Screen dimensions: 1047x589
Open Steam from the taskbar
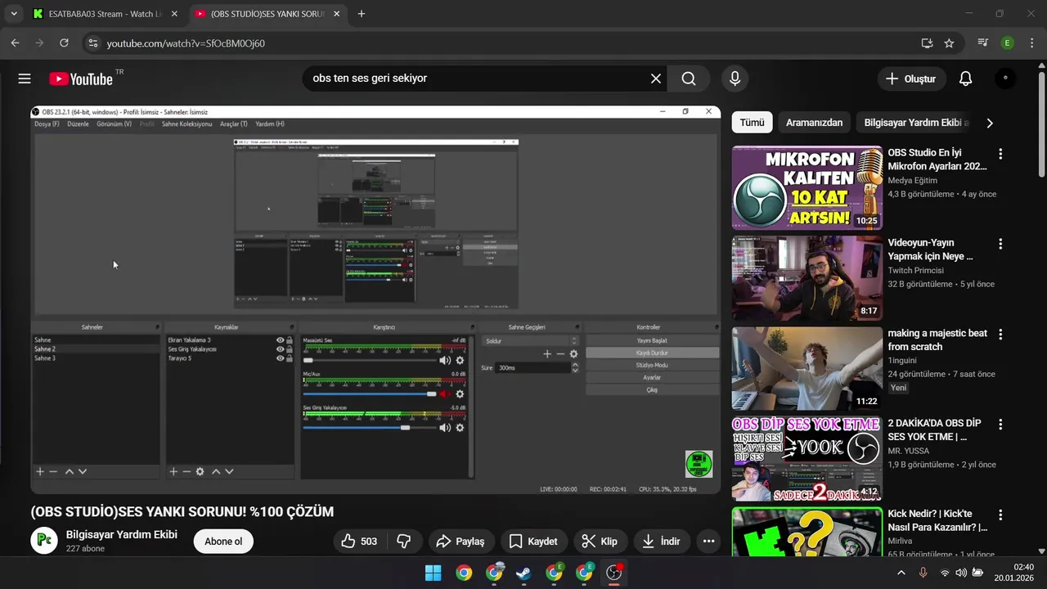pyautogui.click(x=524, y=573)
